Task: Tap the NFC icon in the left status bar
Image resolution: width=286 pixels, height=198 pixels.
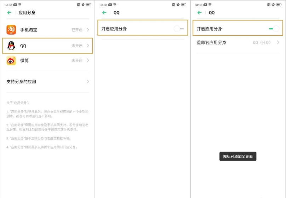Action: [x=79, y=5]
